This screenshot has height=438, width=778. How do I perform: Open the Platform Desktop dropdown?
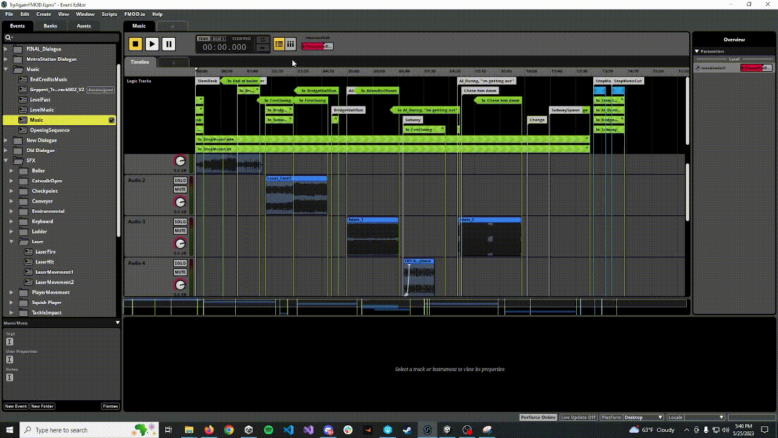pyautogui.click(x=643, y=417)
